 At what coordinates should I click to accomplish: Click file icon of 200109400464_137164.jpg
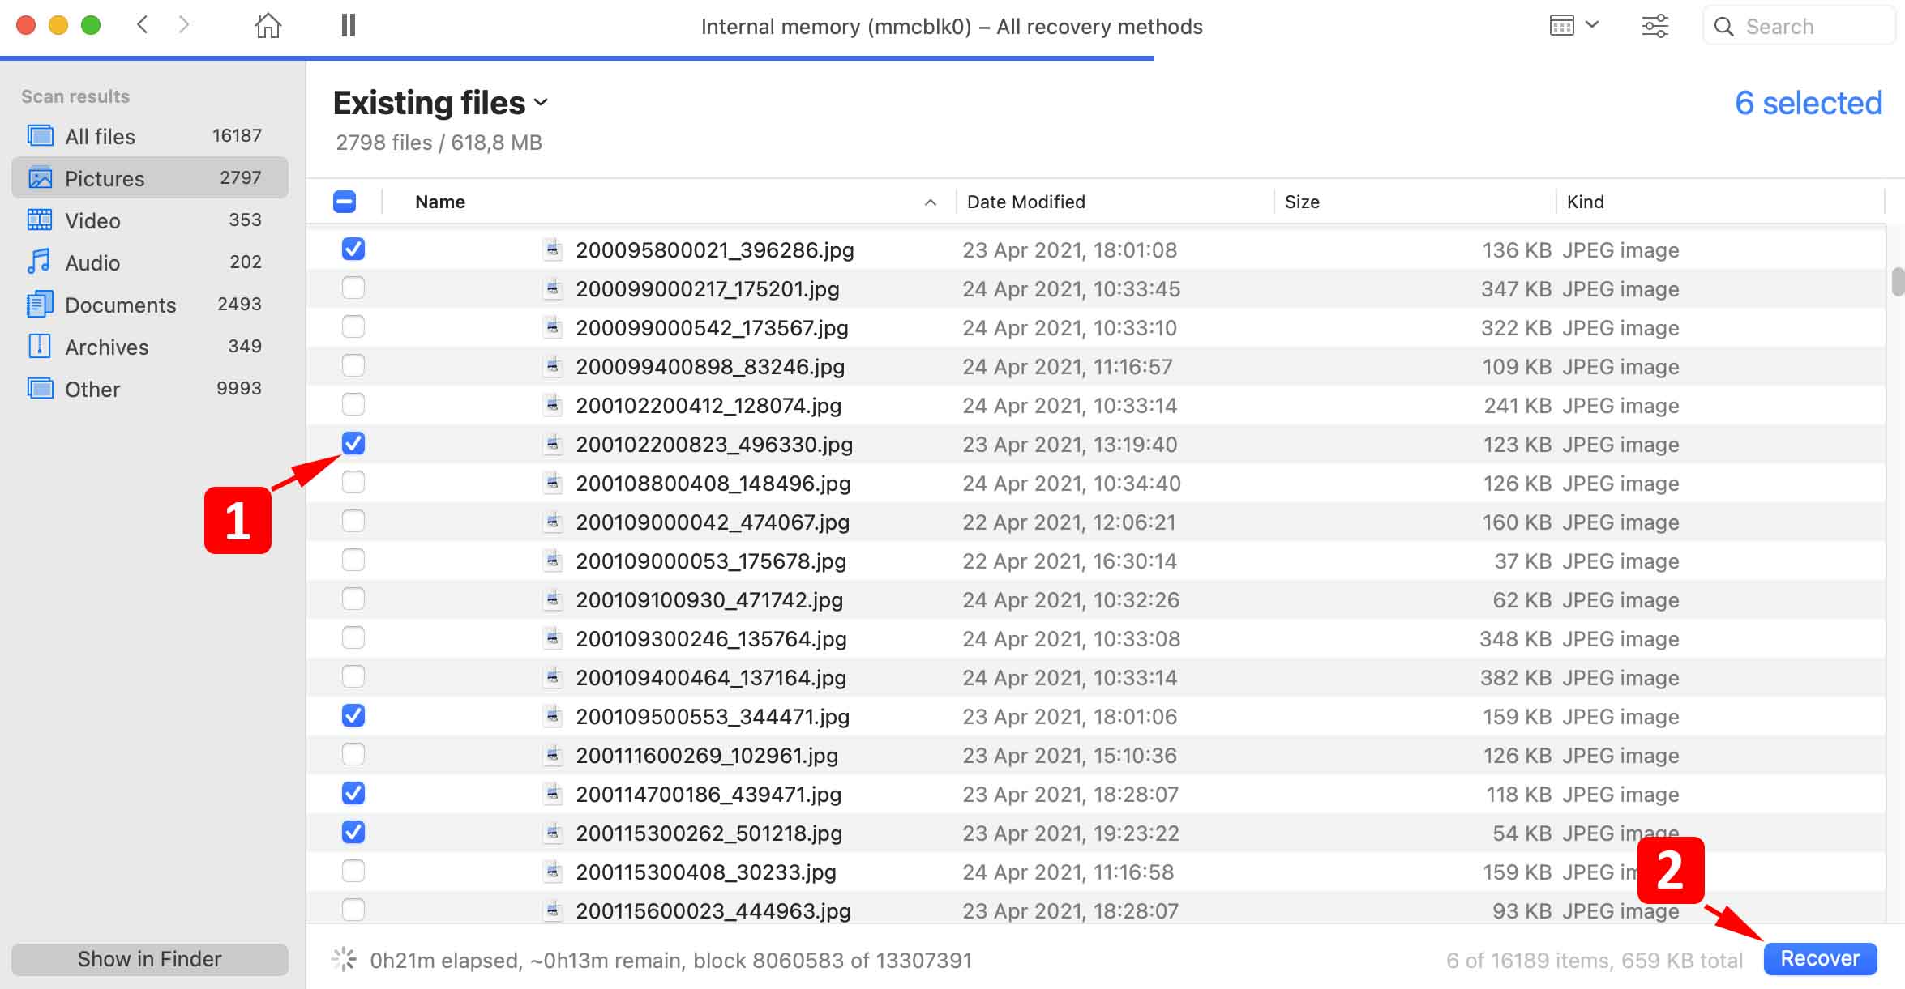click(x=552, y=676)
